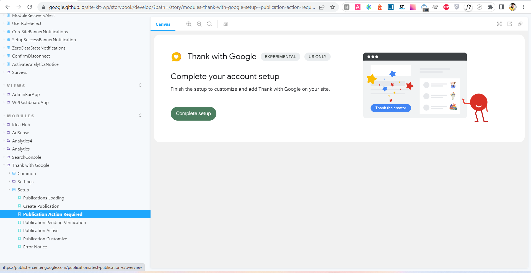Expand the Analytics4 folder
The width and height of the screenshot is (531, 273).
[22, 141]
